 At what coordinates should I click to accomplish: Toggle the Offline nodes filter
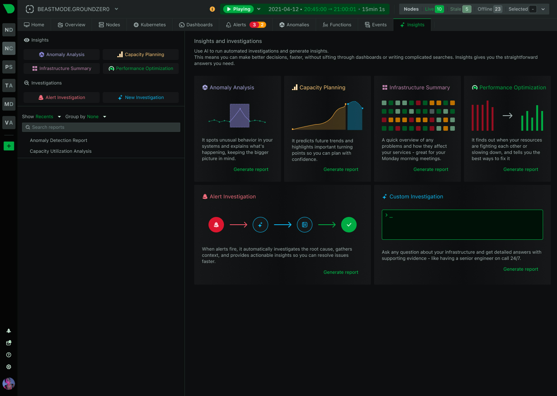tap(489, 9)
